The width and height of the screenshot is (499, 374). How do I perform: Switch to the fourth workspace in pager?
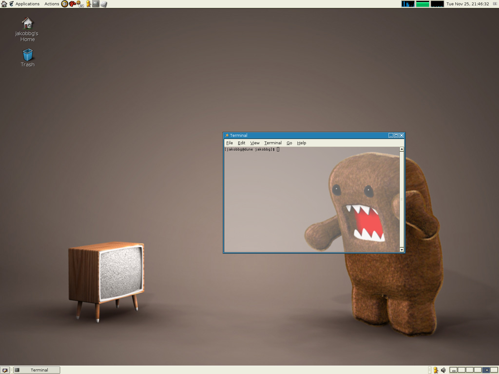[478, 370]
